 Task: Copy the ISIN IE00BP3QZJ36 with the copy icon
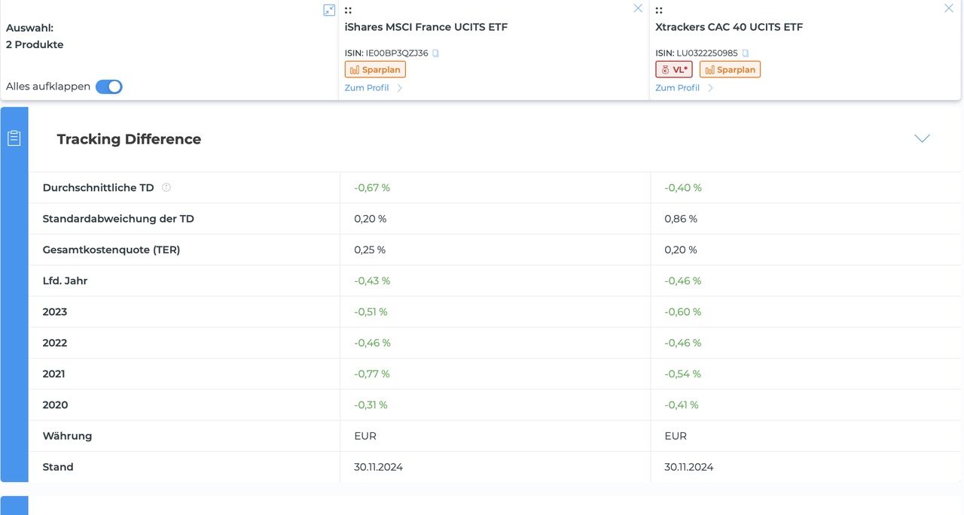click(435, 53)
